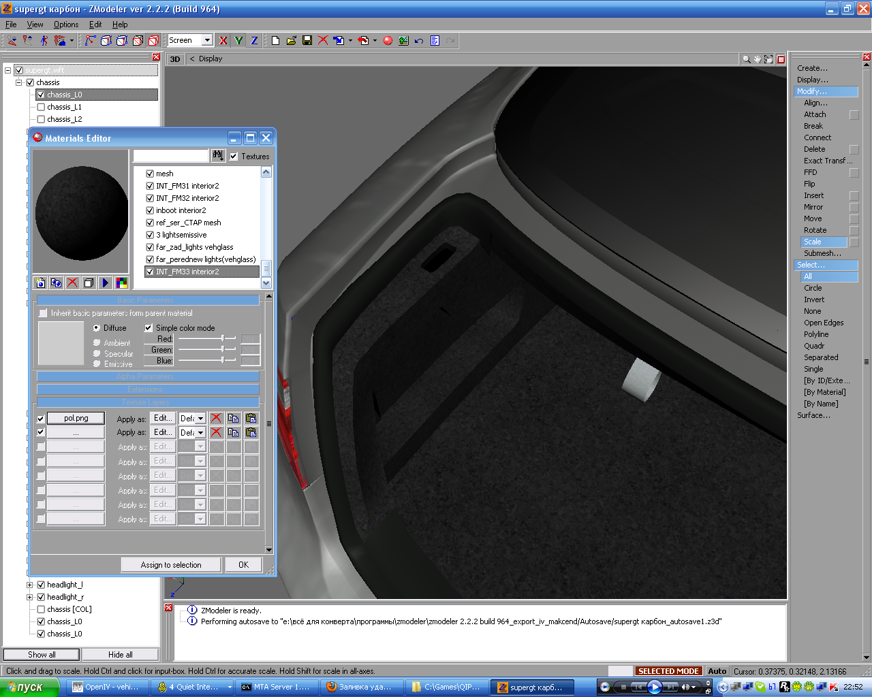Click the new material icon in Materials Editor
This screenshot has width=872, height=697.
(x=40, y=282)
